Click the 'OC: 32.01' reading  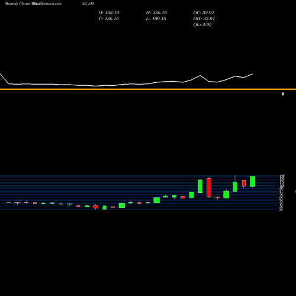[x=204, y=13]
